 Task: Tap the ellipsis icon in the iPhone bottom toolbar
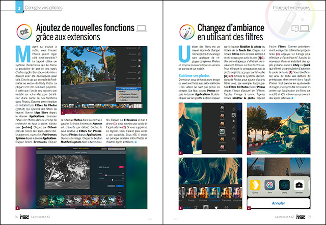coord(226,207)
